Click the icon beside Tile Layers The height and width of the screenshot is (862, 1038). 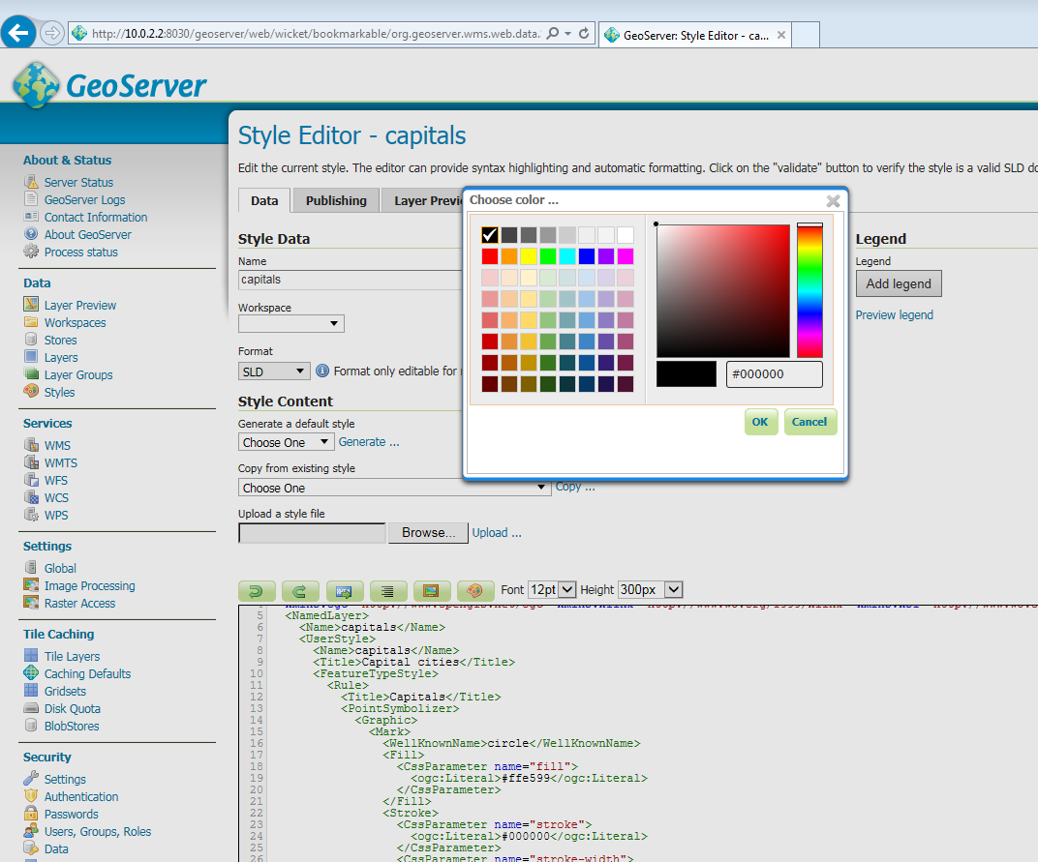pos(31,656)
